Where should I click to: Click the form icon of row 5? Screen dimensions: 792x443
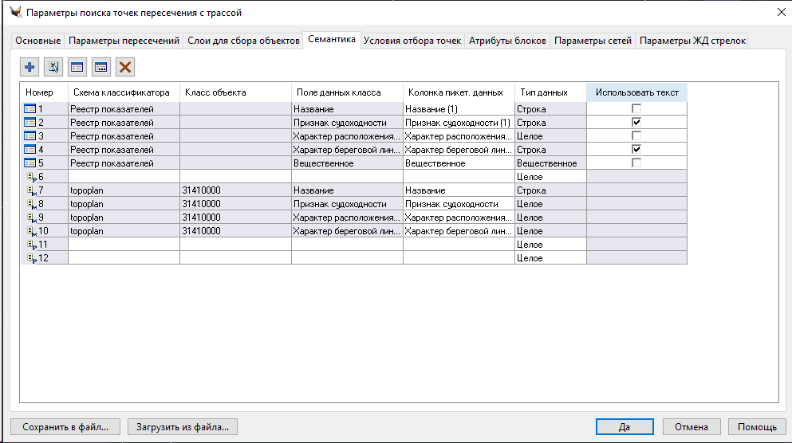(30, 163)
